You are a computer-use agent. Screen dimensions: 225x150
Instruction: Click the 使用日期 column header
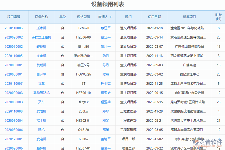point(154,17)
